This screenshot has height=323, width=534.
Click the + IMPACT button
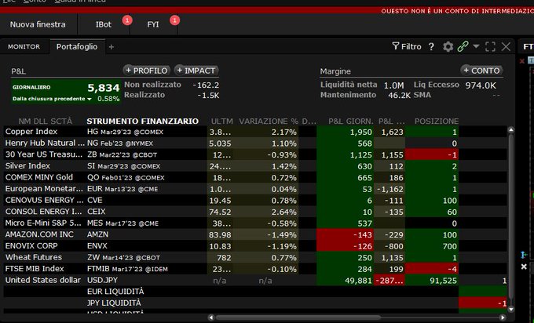(x=196, y=71)
